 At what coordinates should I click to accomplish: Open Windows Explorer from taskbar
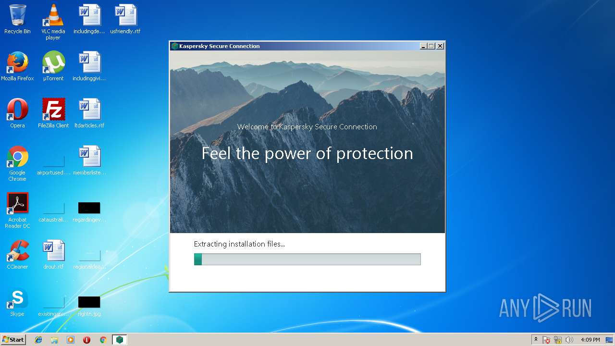click(x=54, y=340)
